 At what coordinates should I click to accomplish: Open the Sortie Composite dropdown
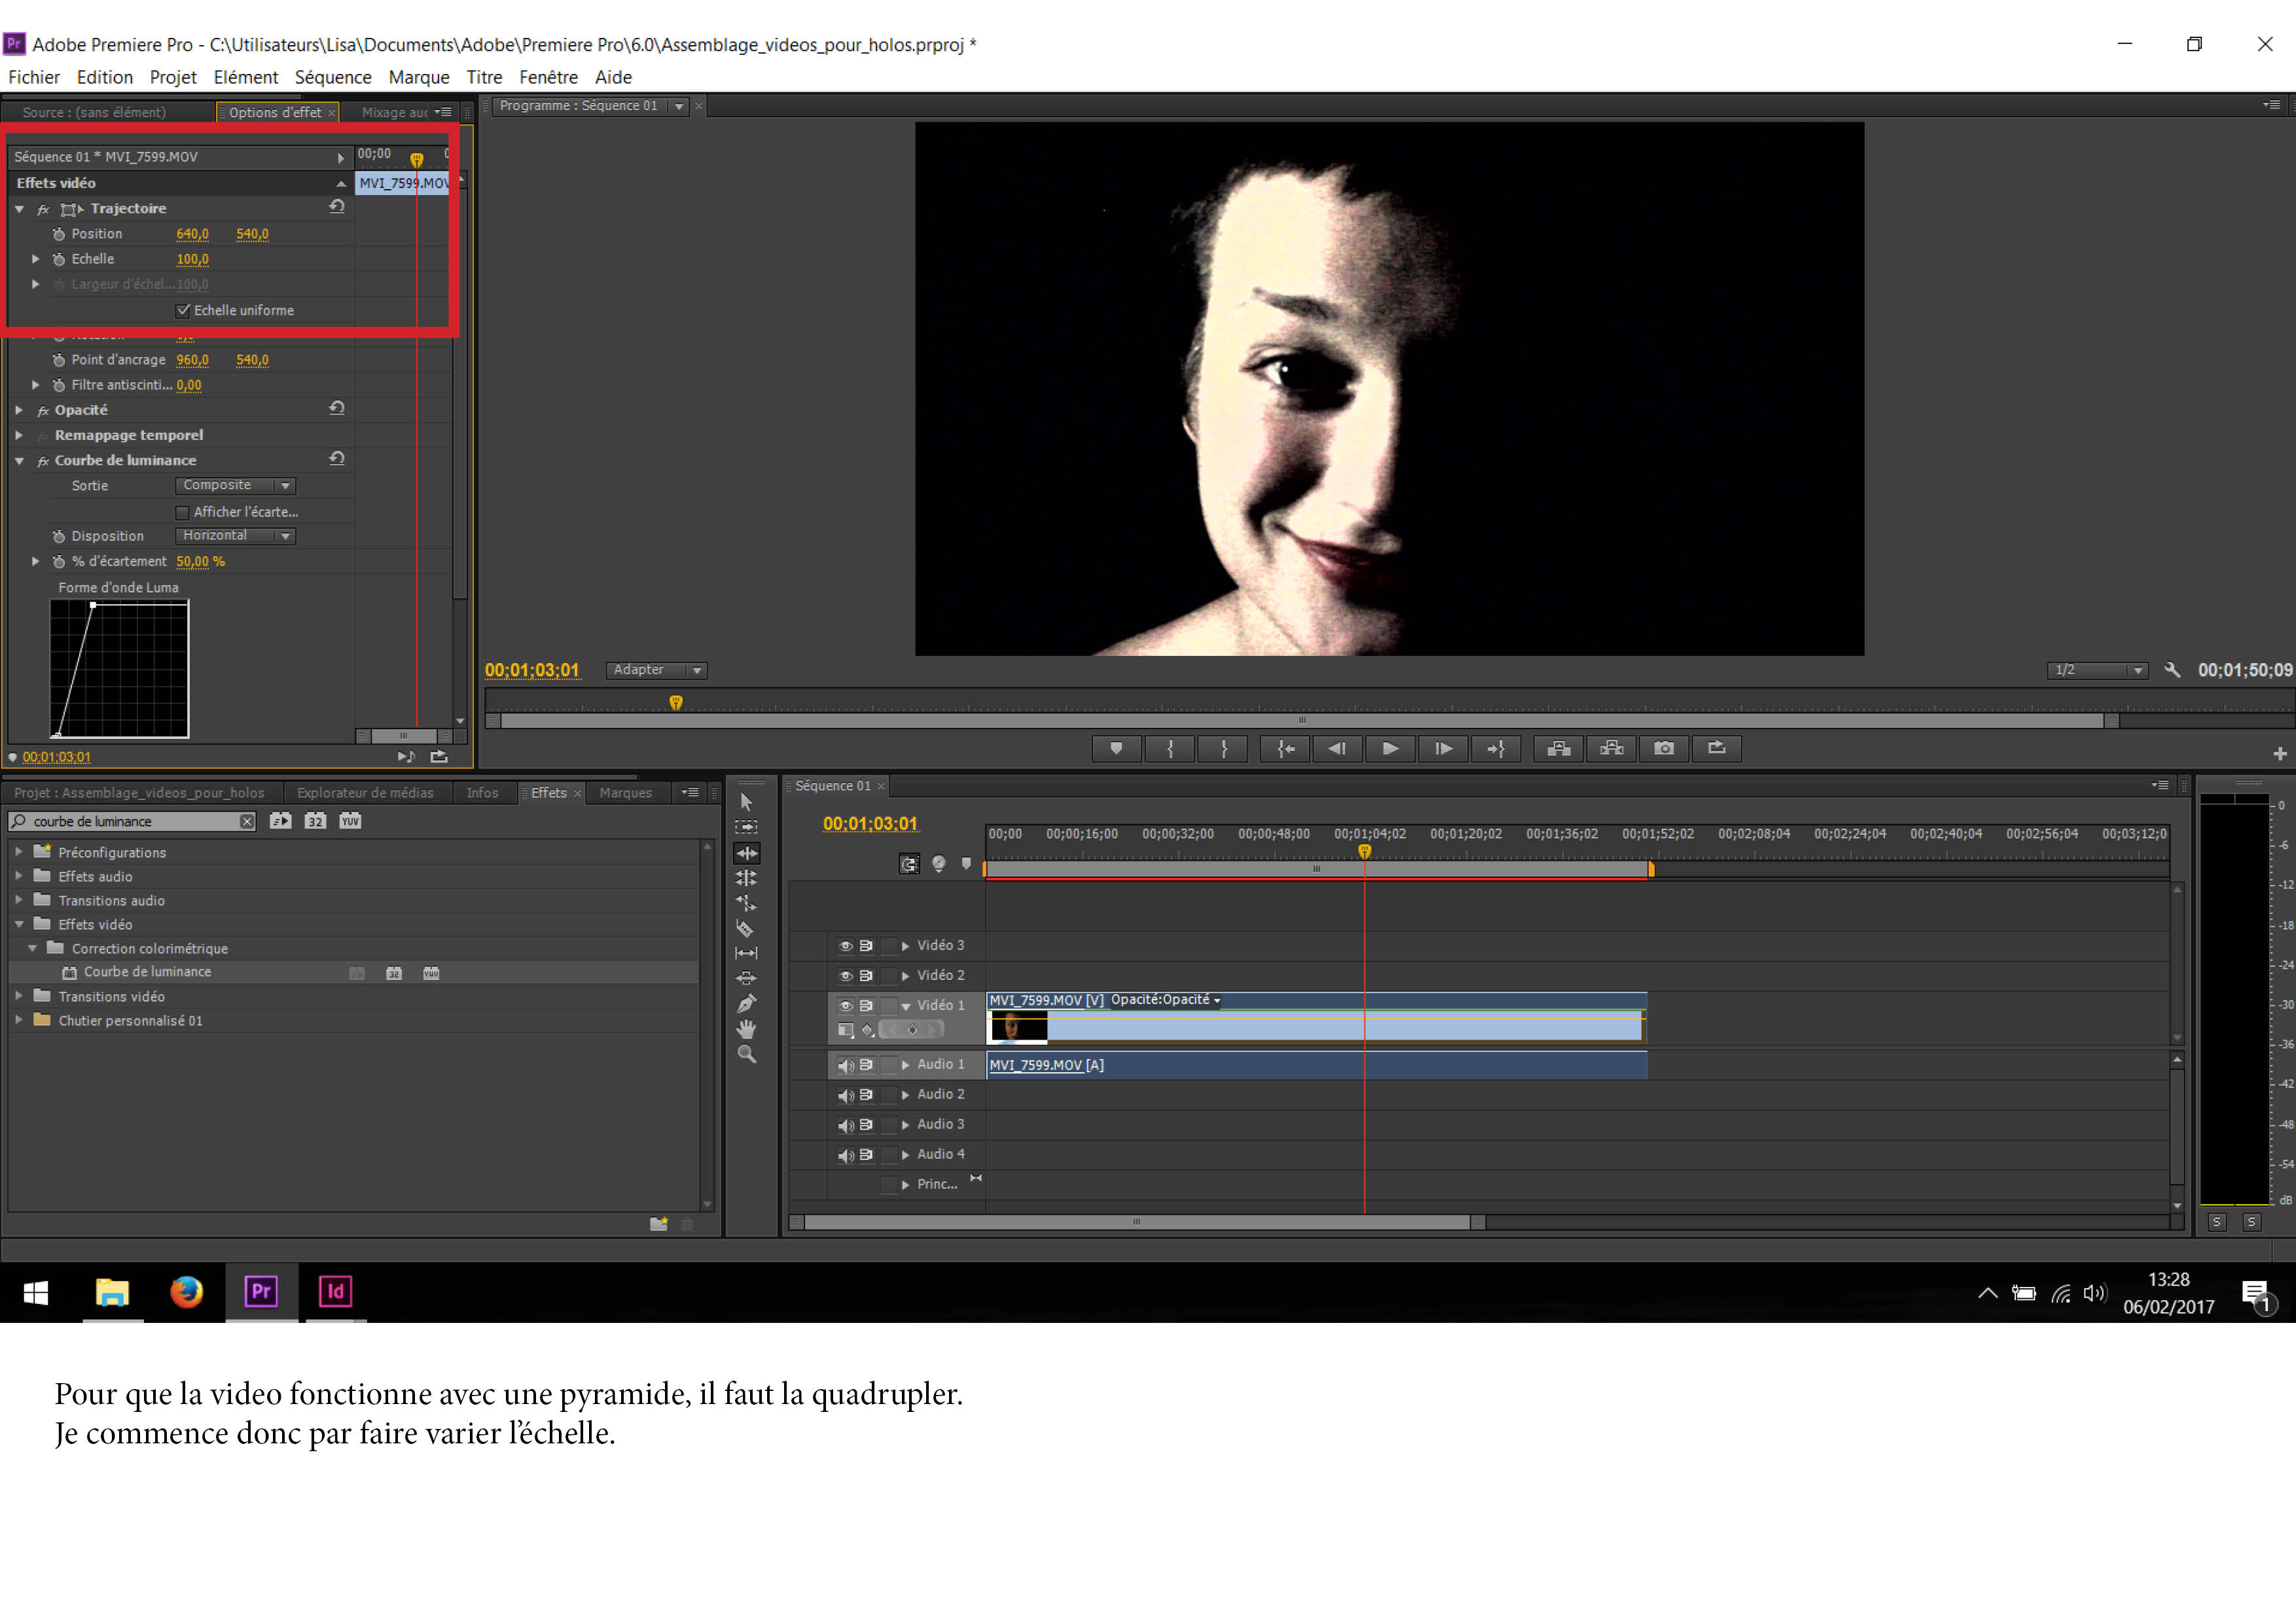(x=236, y=485)
